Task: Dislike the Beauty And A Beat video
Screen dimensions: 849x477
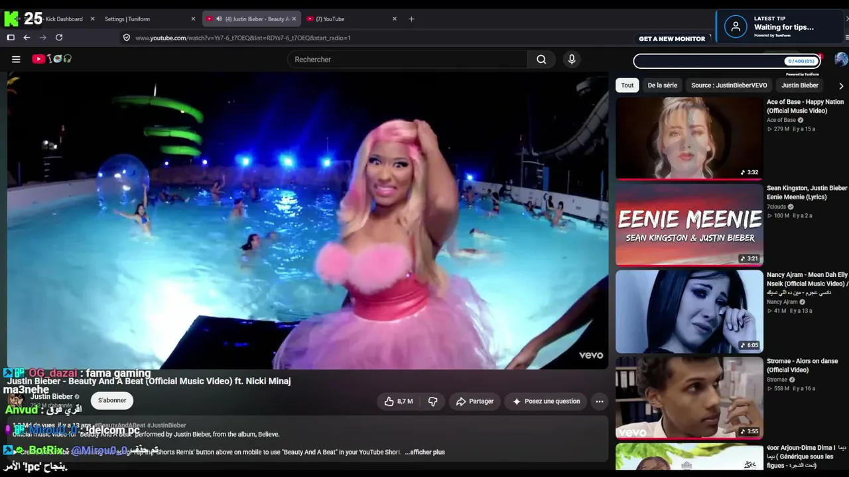Action: [x=432, y=401]
